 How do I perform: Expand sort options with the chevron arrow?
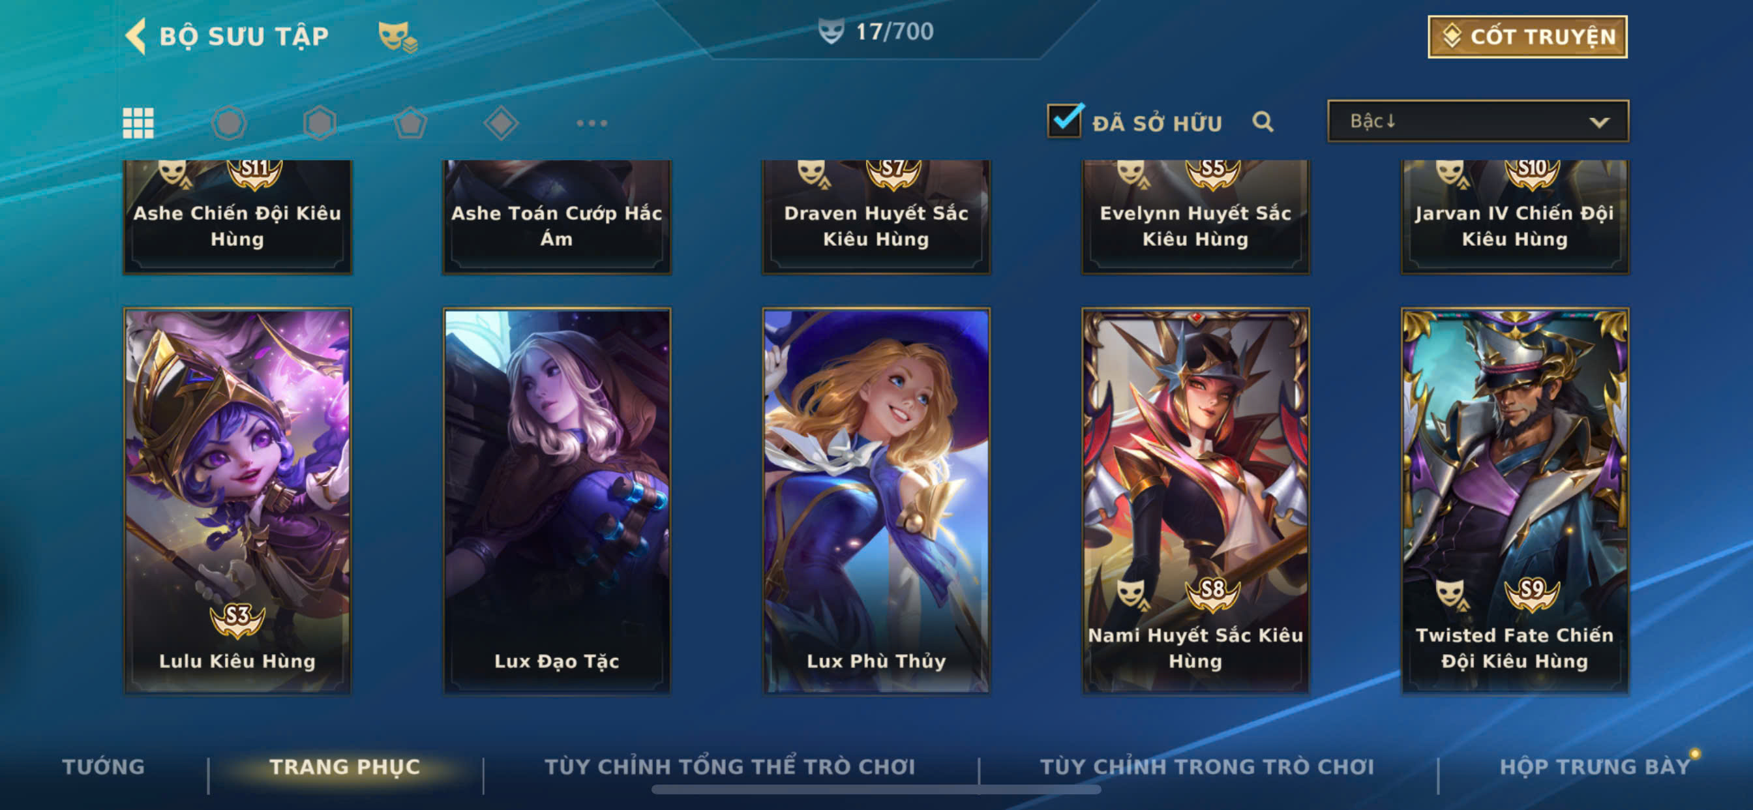pos(1599,123)
